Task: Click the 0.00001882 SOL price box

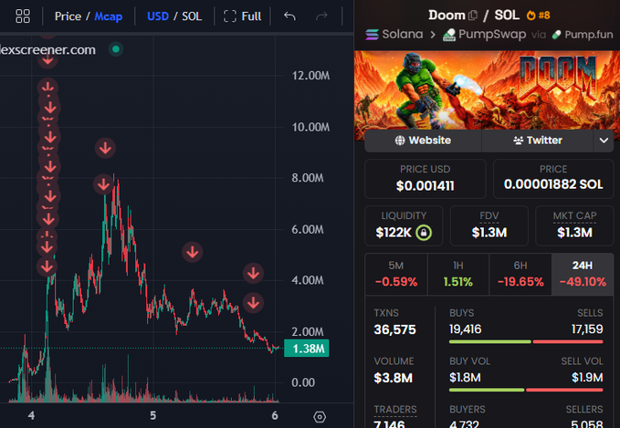Action: [553, 179]
